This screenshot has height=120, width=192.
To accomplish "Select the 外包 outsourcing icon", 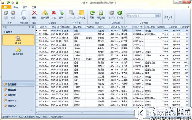I will click(x=53, y=14).
